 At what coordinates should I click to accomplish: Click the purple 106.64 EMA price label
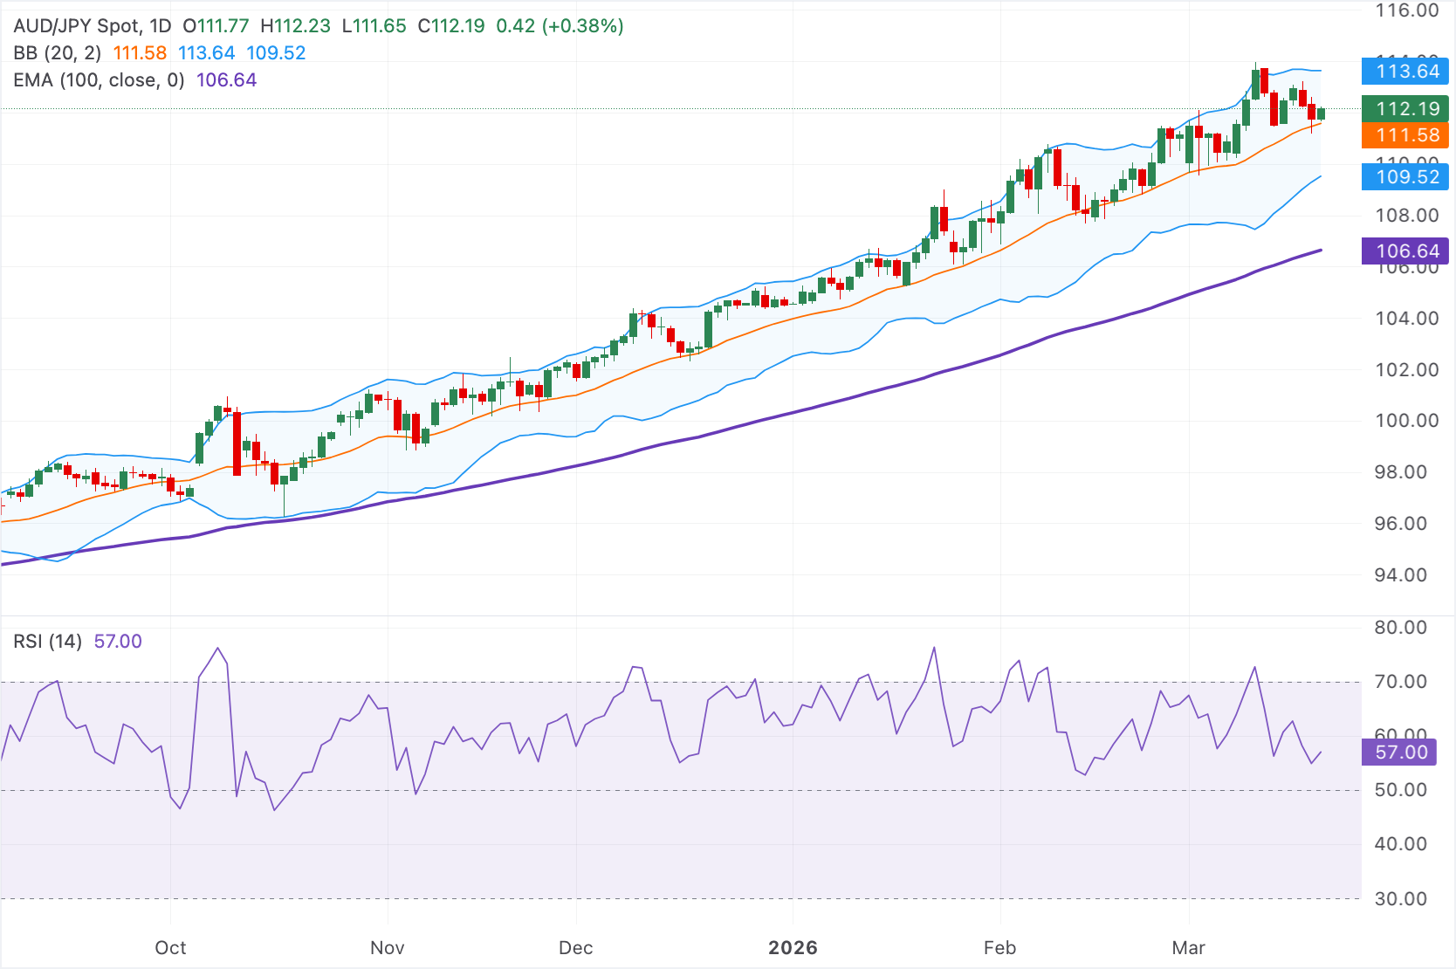click(1405, 251)
